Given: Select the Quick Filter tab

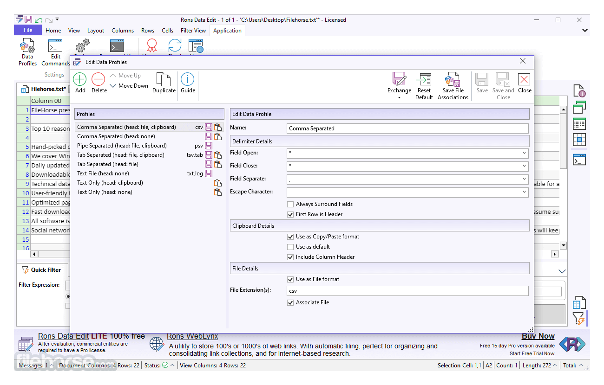Looking at the screenshot, I should (x=41, y=270).
